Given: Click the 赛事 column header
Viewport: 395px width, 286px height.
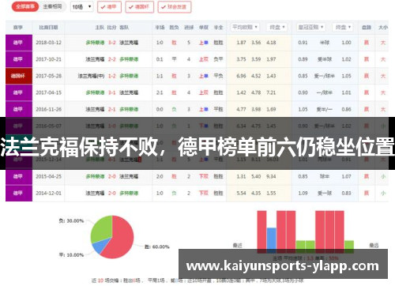Looking at the screenshot, I should [18, 28].
